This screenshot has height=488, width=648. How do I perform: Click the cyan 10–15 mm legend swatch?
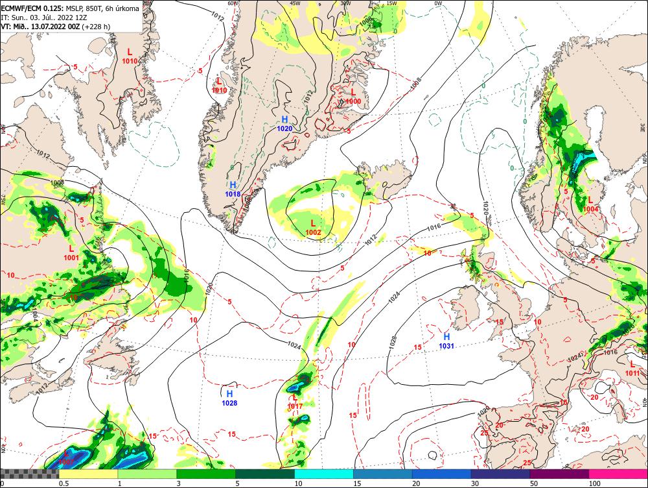point(324,474)
